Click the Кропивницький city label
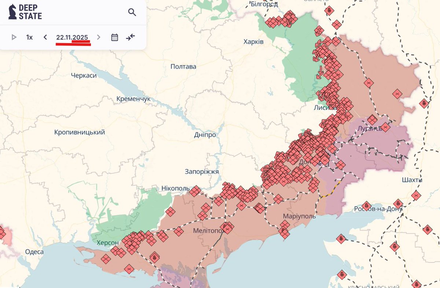 80,132
